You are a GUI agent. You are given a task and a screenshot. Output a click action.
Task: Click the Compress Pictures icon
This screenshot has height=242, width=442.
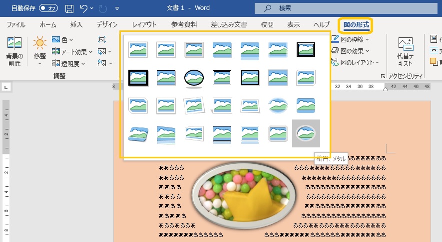coord(102,39)
